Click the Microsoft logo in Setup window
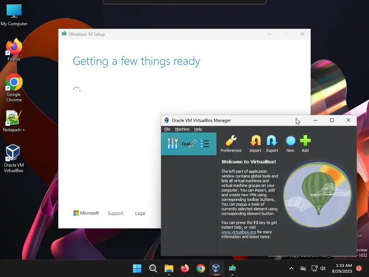The width and height of the screenshot is (369, 277). [x=86, y=213]
